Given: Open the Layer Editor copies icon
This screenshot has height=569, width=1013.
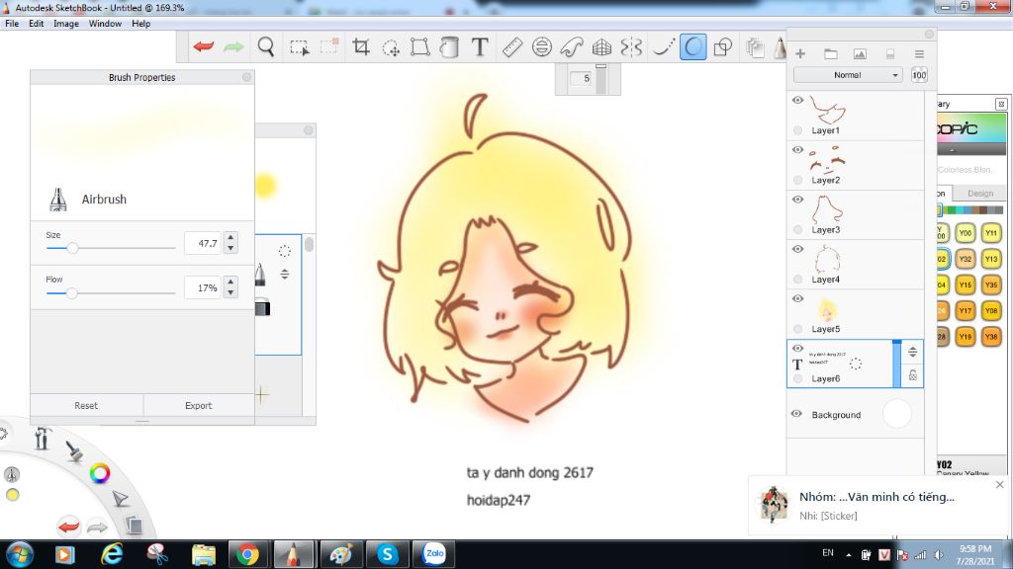Looking at the screenshot, I should click(x=755, y=47).
